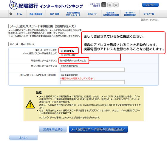The height and width of the screenshot is (143, 167).
Task: Select medium font size button 中
Action: click(110, 5)
